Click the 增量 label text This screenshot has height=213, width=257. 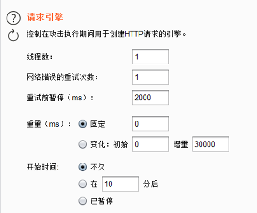pos(181,144)
